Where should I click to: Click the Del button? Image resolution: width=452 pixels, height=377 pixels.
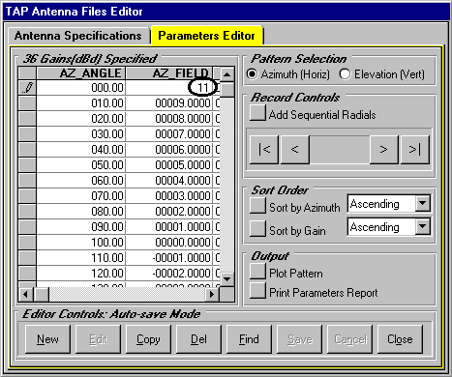[198, 339]
